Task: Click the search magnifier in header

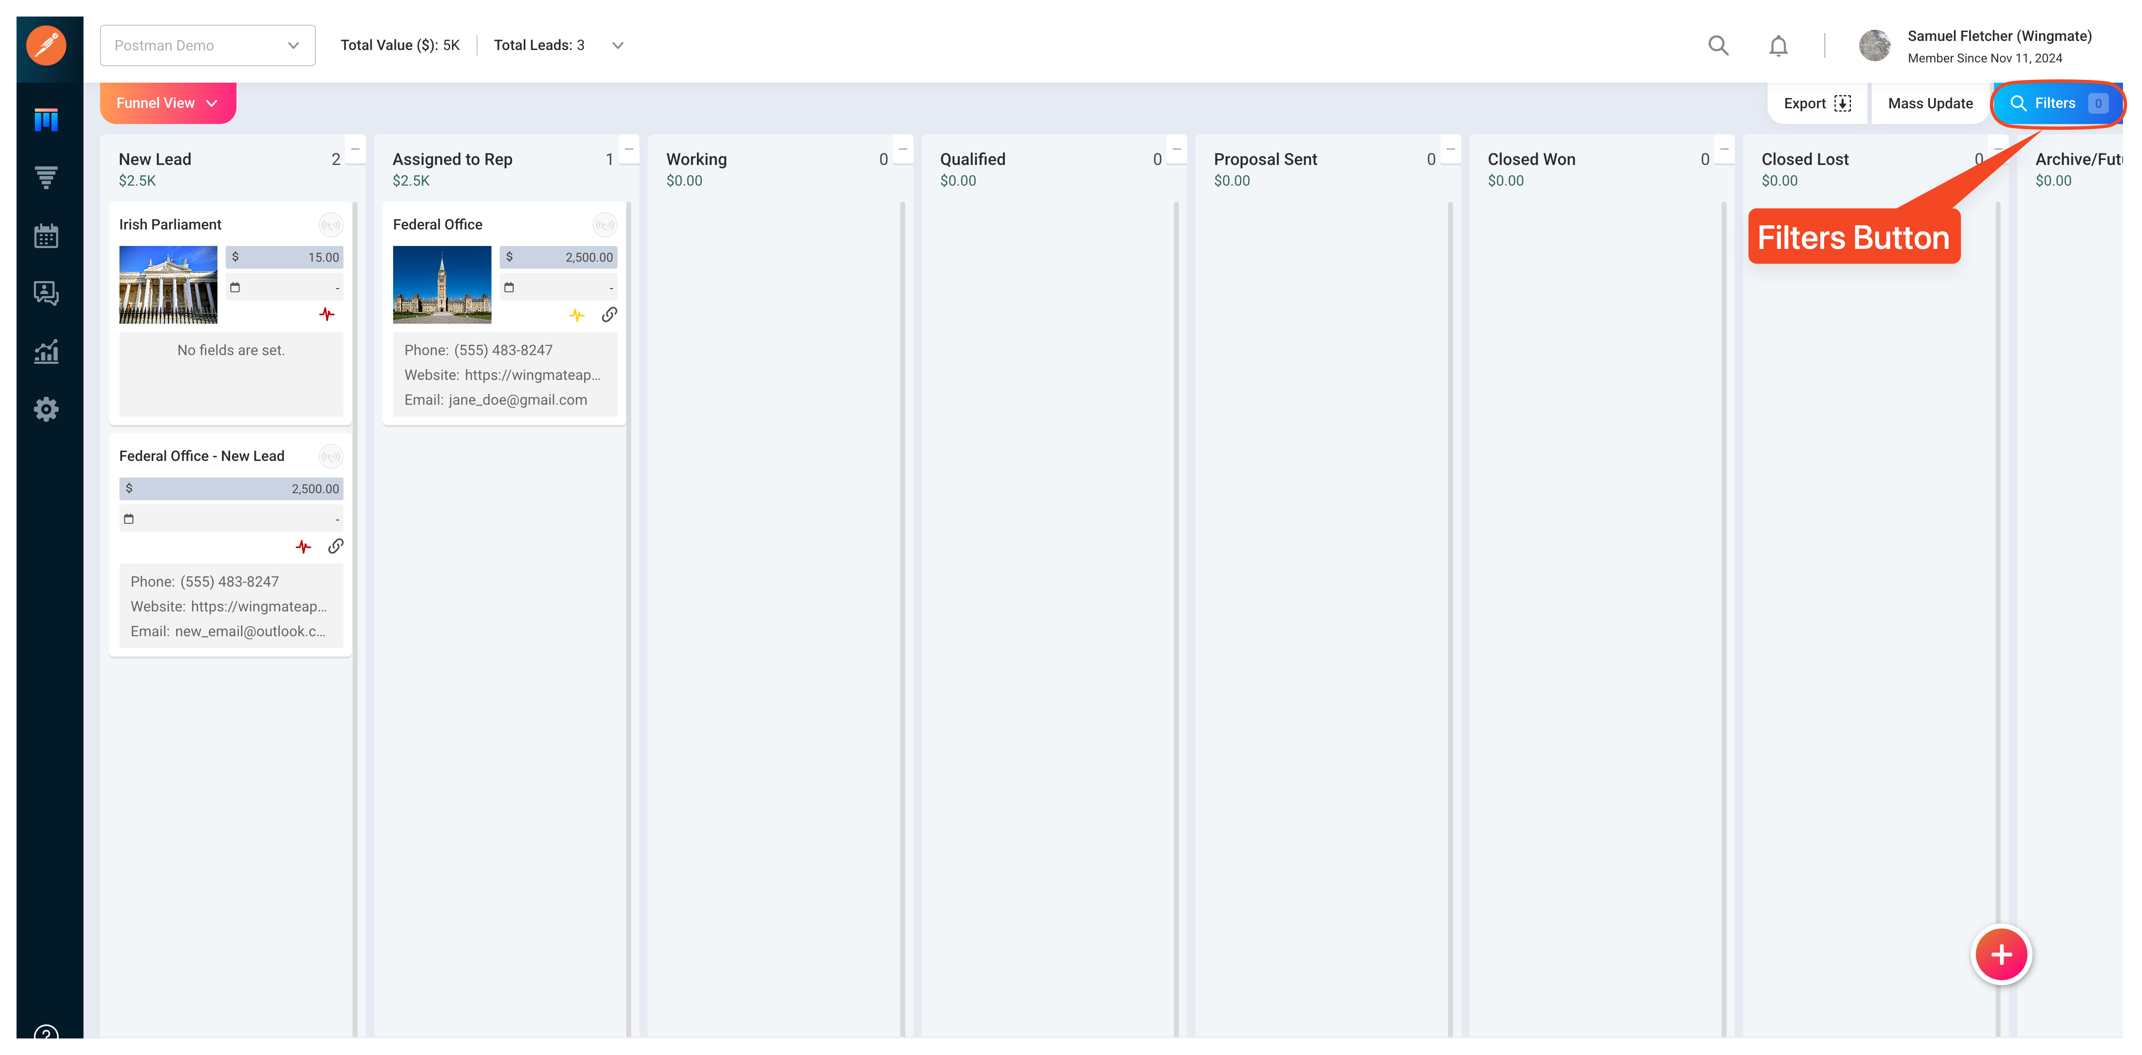Action: pos(1718,46)
